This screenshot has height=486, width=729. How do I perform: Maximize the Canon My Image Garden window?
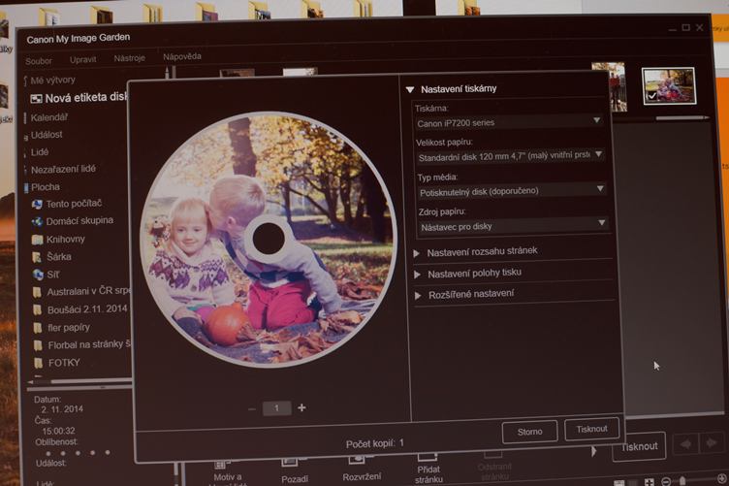click(x=685, y=28)
